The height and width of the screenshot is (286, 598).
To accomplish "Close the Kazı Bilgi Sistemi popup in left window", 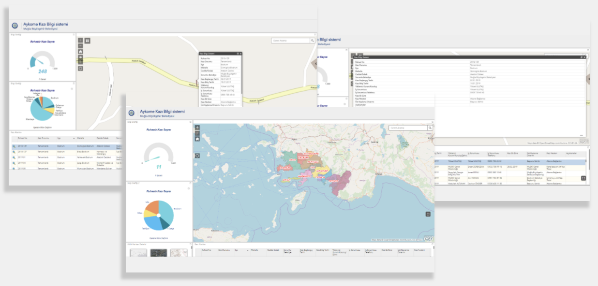I will (x=241, y=53).
